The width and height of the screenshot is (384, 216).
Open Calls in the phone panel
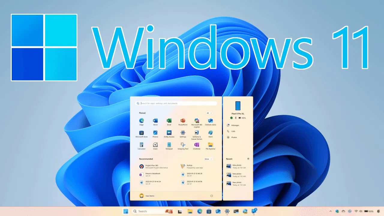click(x=233, y=131)
